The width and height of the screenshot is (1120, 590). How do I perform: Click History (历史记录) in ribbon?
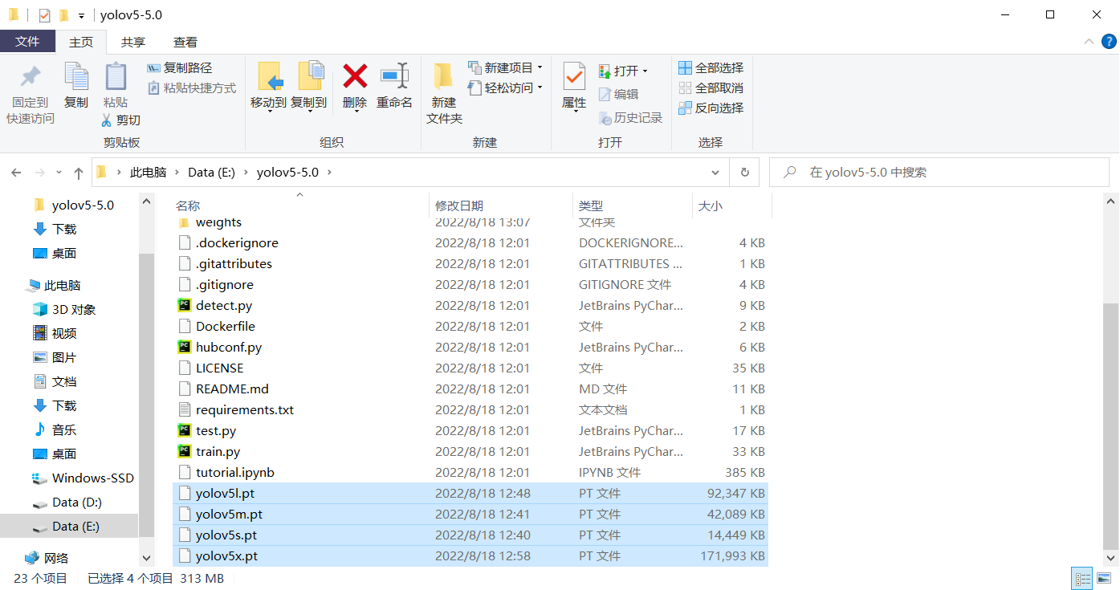click(x=630, y=117)
